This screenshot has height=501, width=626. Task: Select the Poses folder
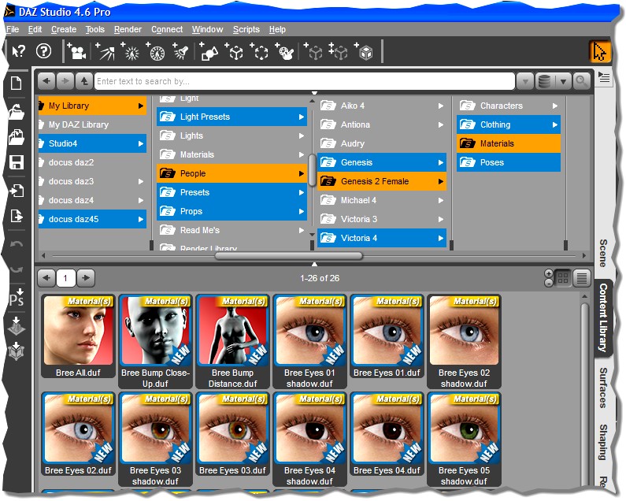[508, 162]
